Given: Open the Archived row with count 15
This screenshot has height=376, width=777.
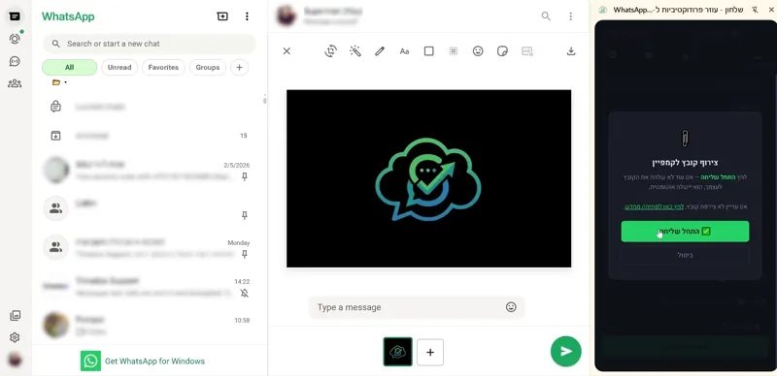Looking at the screenshot, I should click(x=150, y=135).
